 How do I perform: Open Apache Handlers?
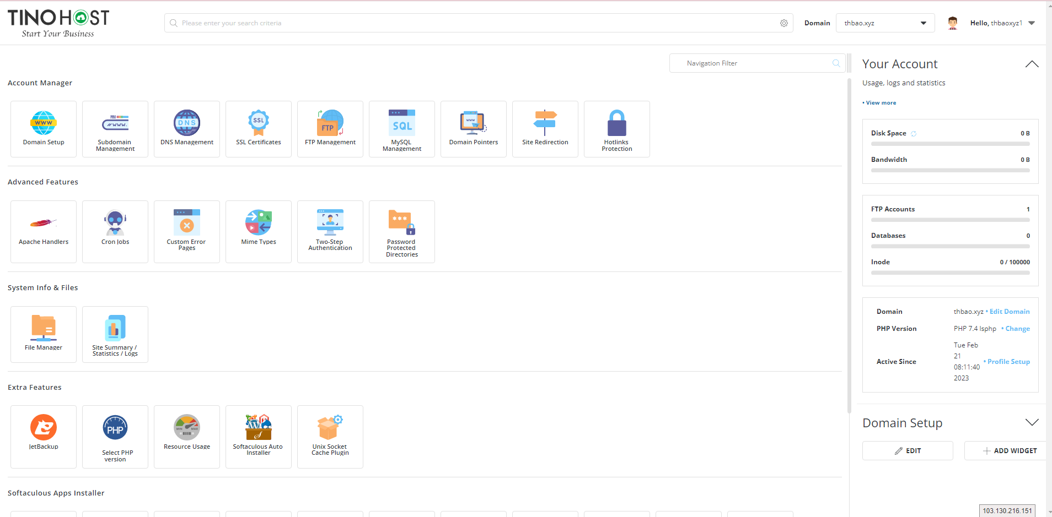(44, 232)
